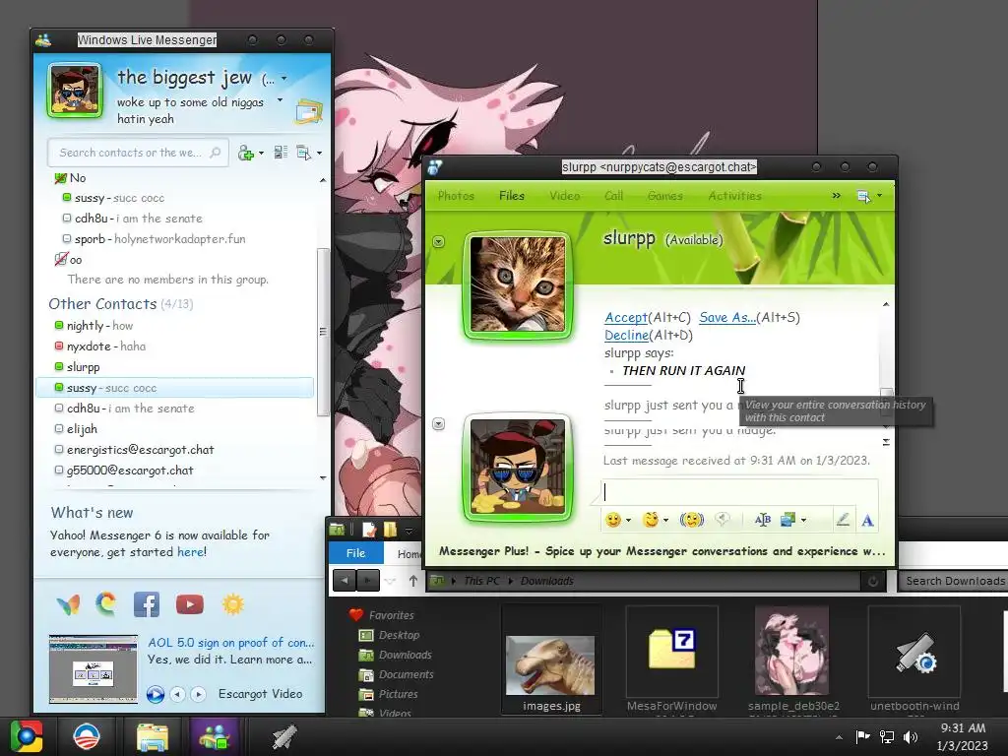Open the Photos tab in the chat window
Screen dimensions: 1008x756
456,196
